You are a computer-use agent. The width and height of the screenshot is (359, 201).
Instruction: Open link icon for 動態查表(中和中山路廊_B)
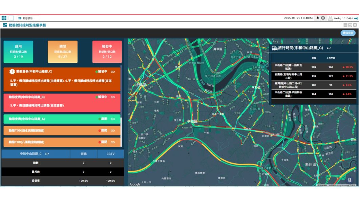(x=113, y=97)
